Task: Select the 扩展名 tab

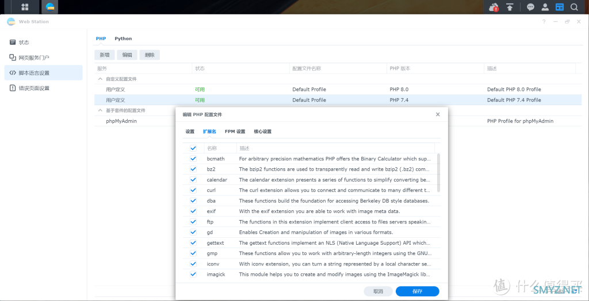Action: tap(209, 132)
